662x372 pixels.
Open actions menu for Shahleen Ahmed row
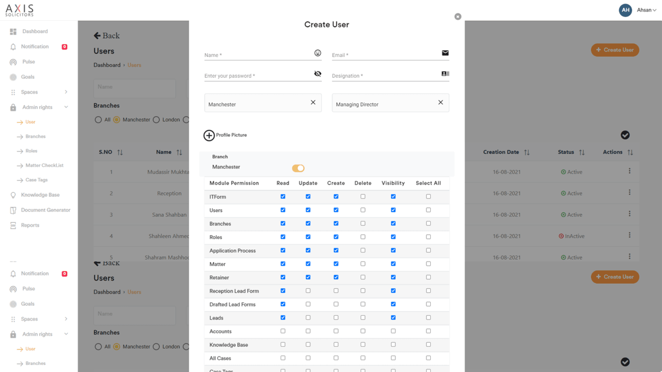tap(629, 236)
